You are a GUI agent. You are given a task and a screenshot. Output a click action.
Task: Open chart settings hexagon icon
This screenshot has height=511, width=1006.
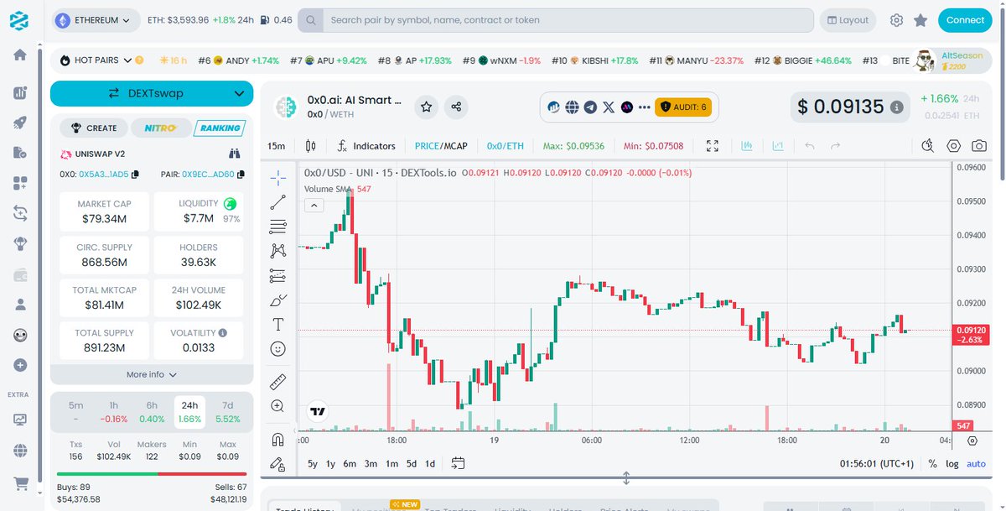pos(954,146)
